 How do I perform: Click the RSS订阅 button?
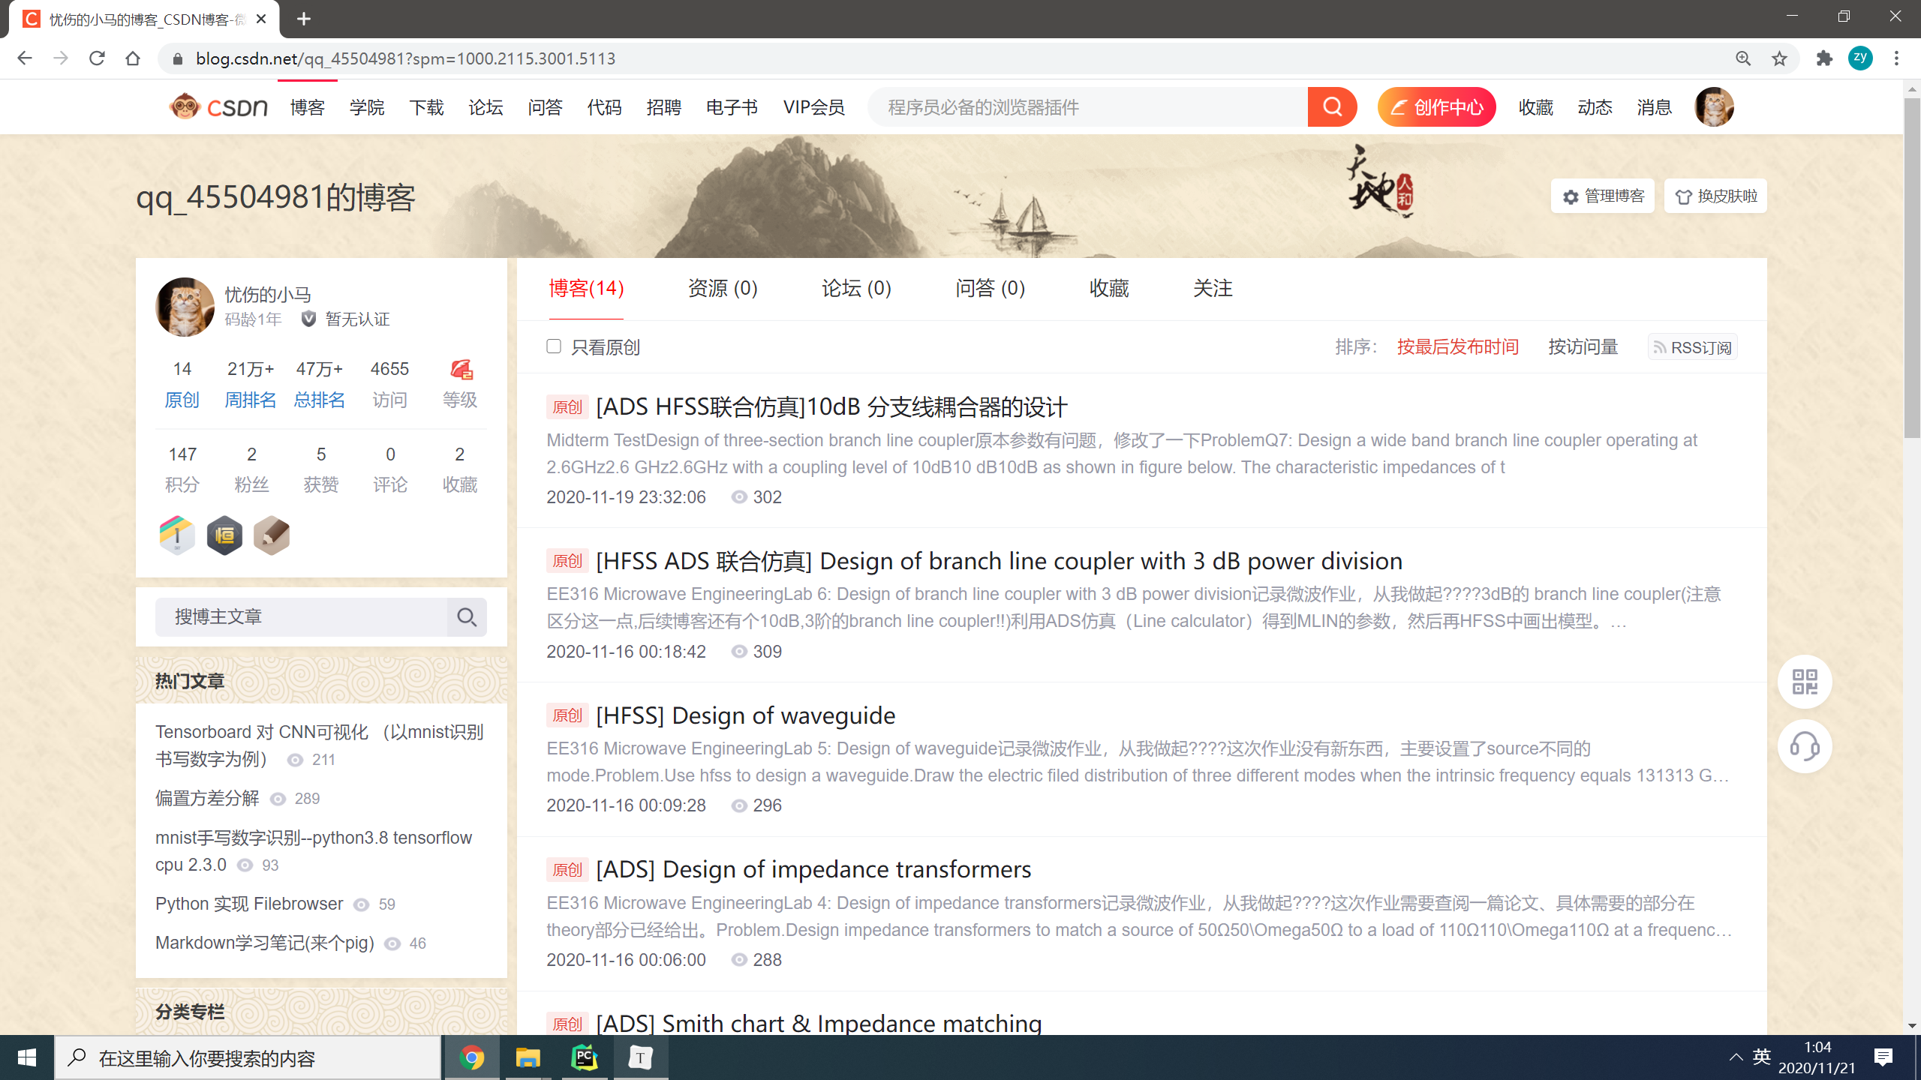[x=1692, y=347]
